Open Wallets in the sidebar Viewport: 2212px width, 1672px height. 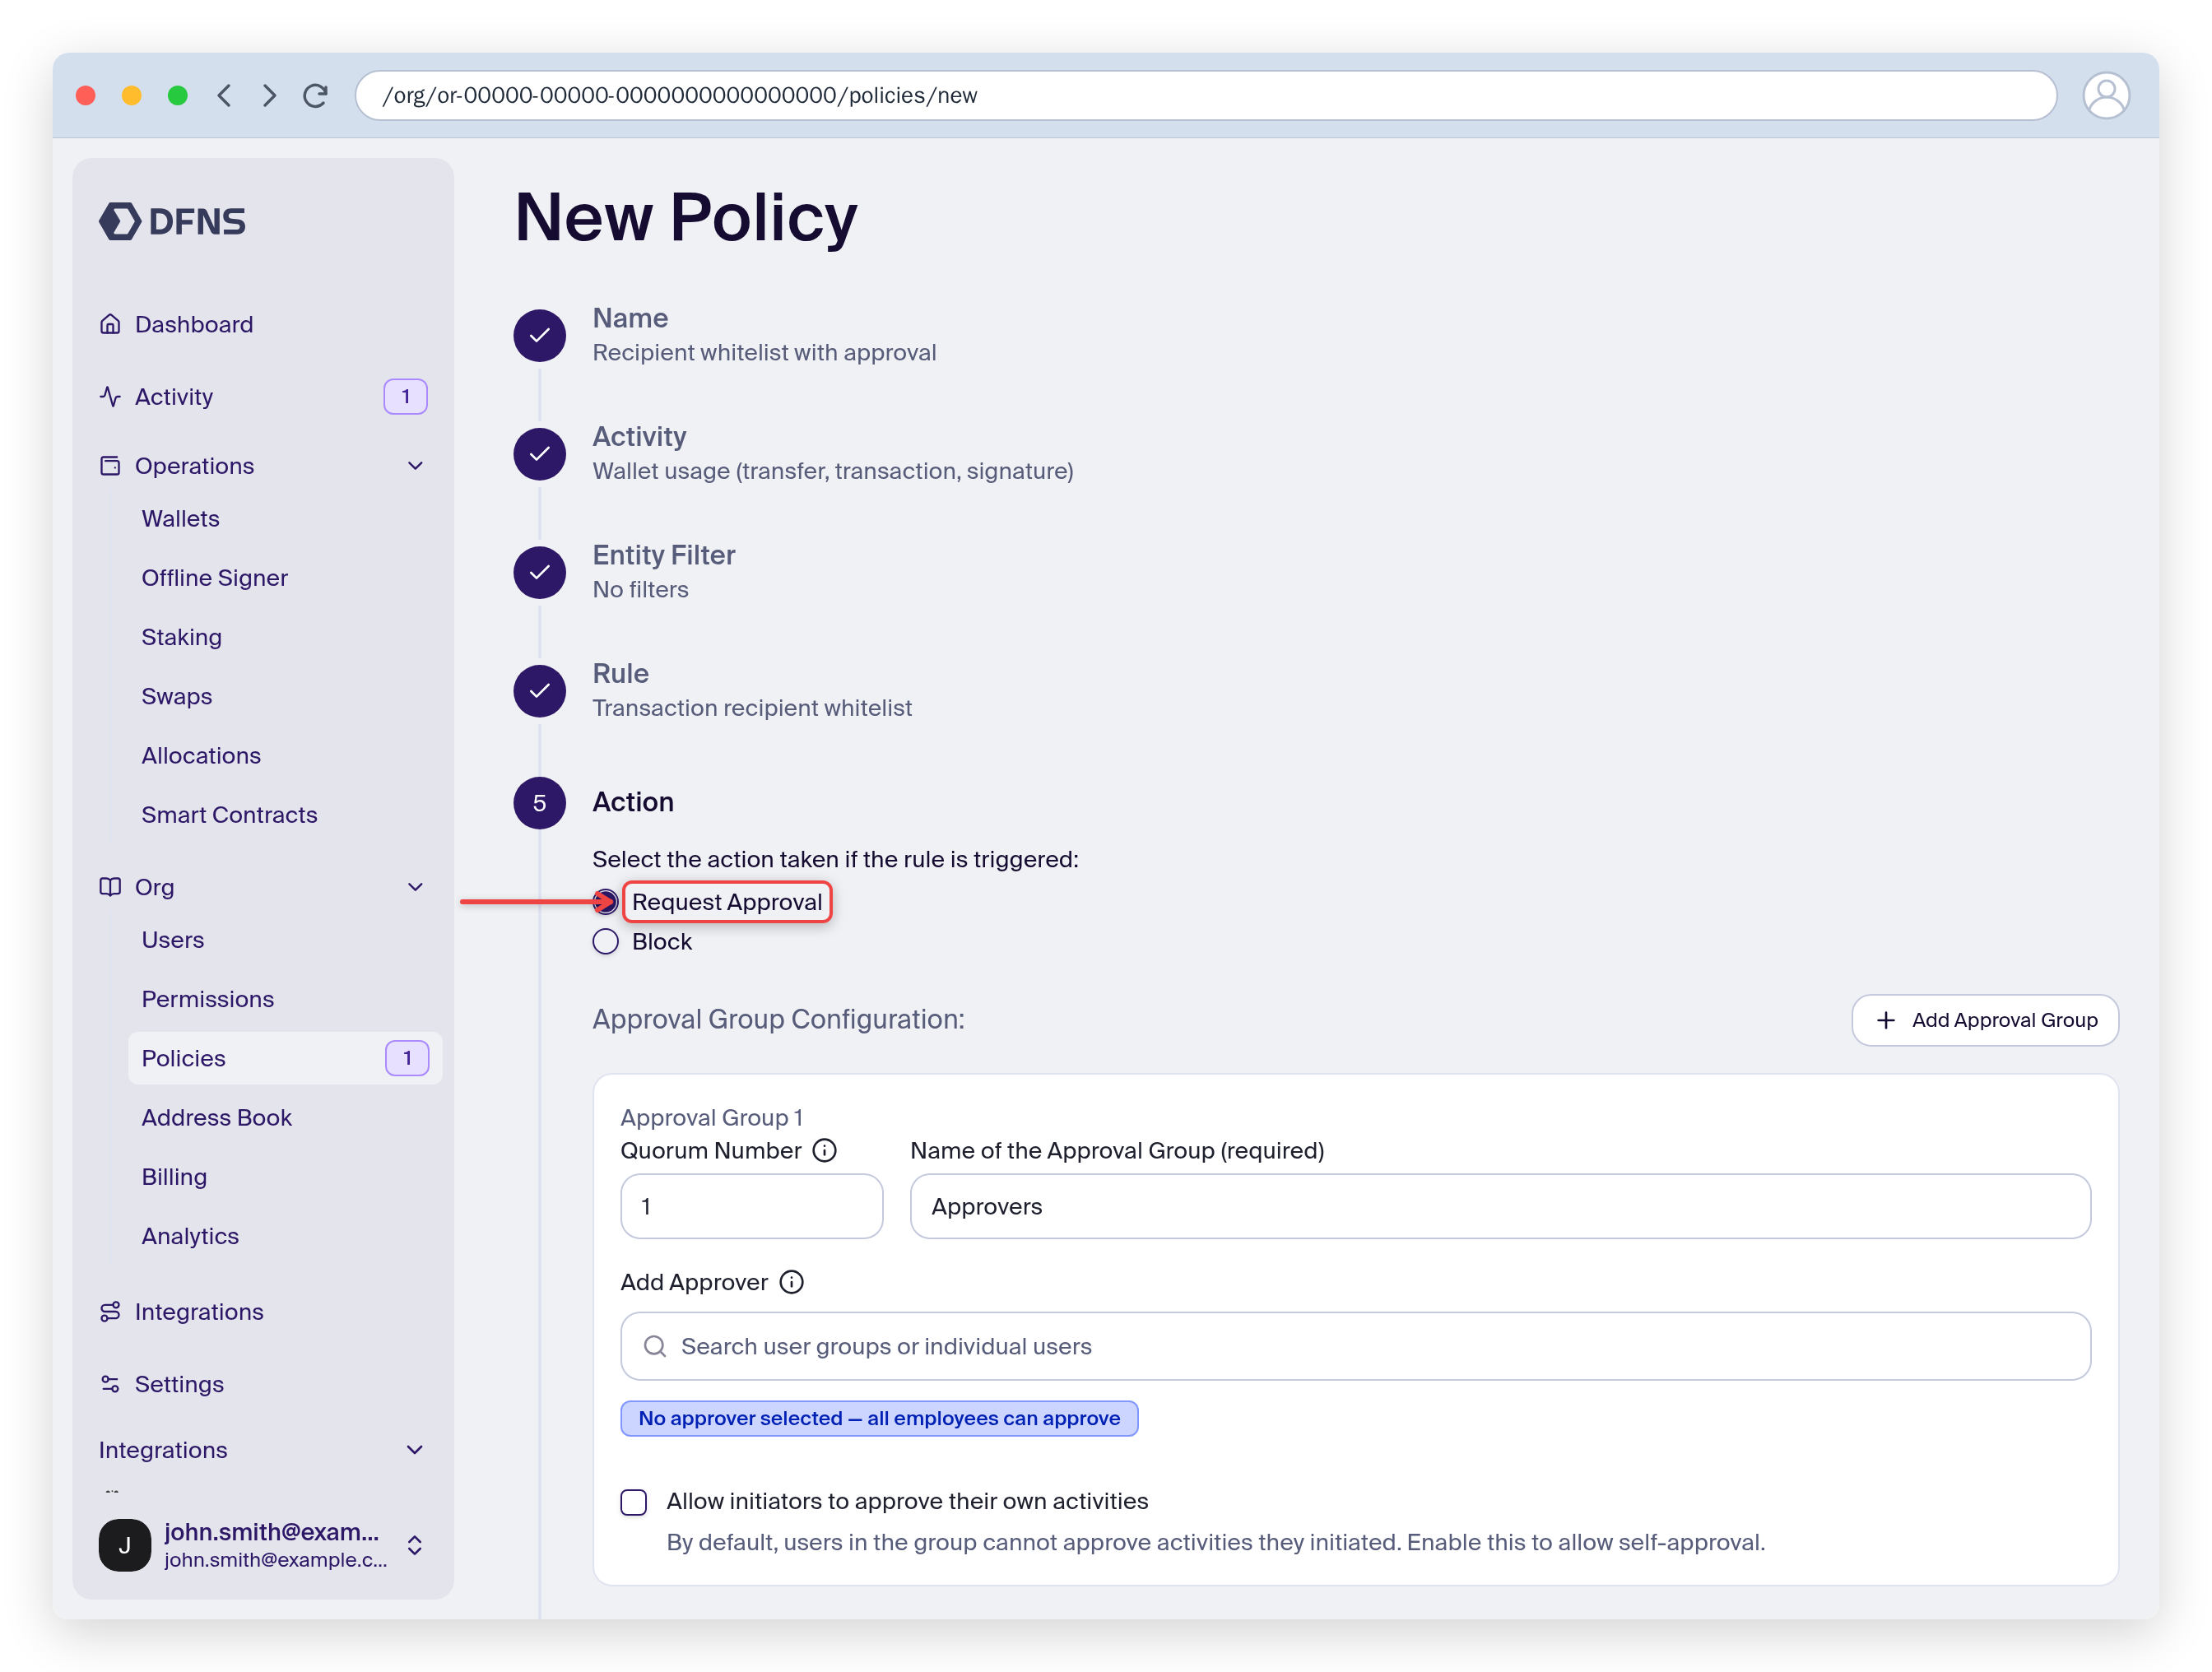pos(180,519)
